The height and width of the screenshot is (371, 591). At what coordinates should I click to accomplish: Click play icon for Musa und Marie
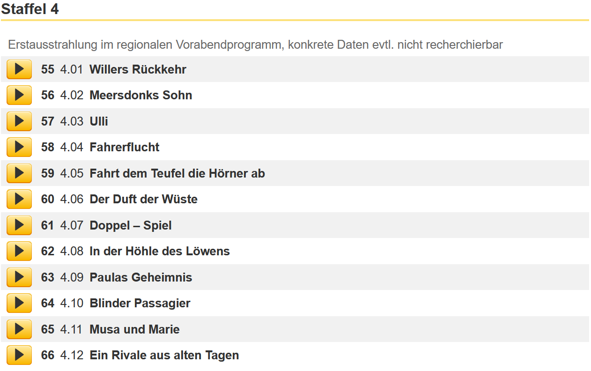coord(19,329)
